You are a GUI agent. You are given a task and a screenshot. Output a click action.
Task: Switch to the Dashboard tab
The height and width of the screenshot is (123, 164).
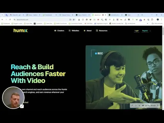tap(49, 15)
